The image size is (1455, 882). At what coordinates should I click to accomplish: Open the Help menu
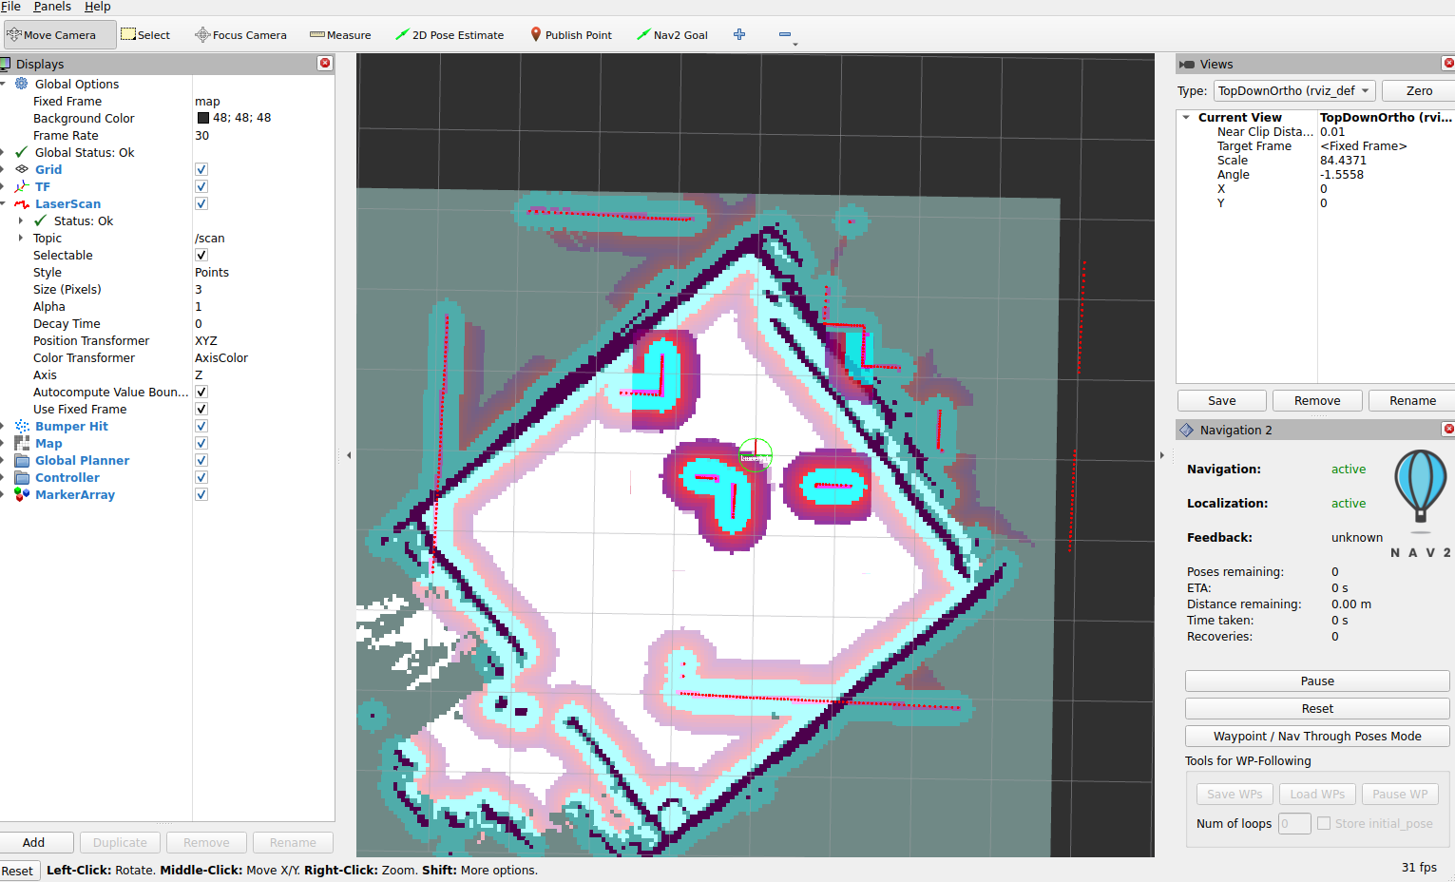pos(98,7)
